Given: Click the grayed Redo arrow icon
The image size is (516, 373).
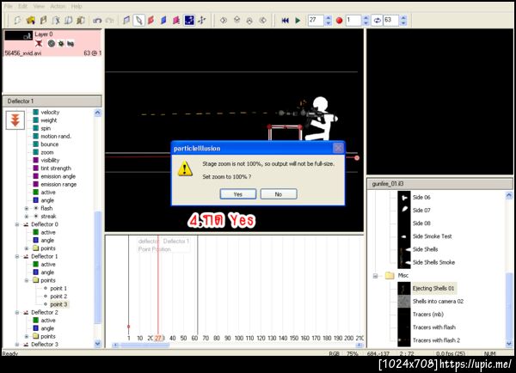Looking at the screenshot, I should pyautogui.click(x=109, y=21).
